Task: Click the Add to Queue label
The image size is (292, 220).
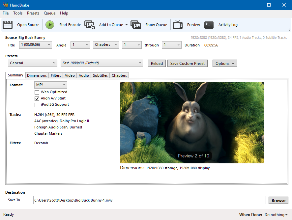Action: click(111, 25)
